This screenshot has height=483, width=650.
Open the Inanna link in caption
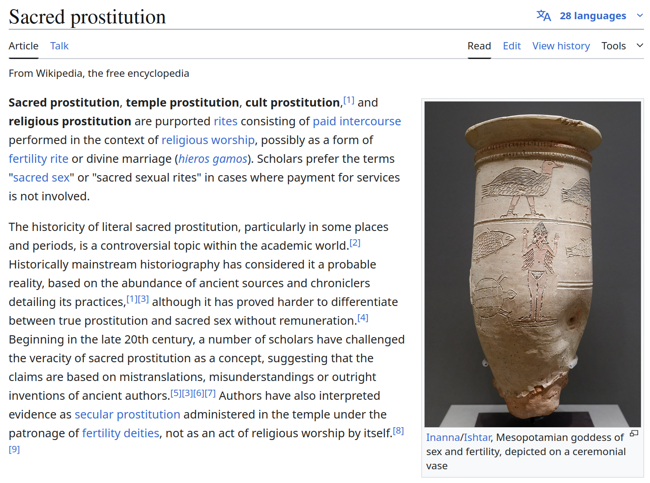click(443, 437)
